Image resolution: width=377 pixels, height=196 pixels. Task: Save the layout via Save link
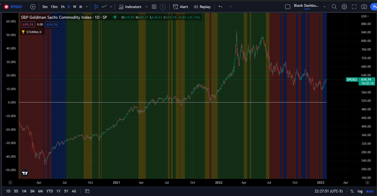[307, 9]
